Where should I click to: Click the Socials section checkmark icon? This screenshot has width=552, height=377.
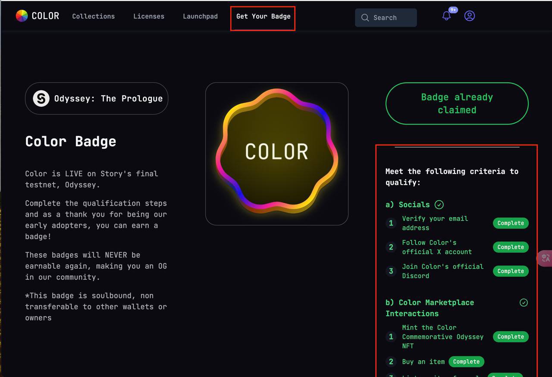click(439, 205)
